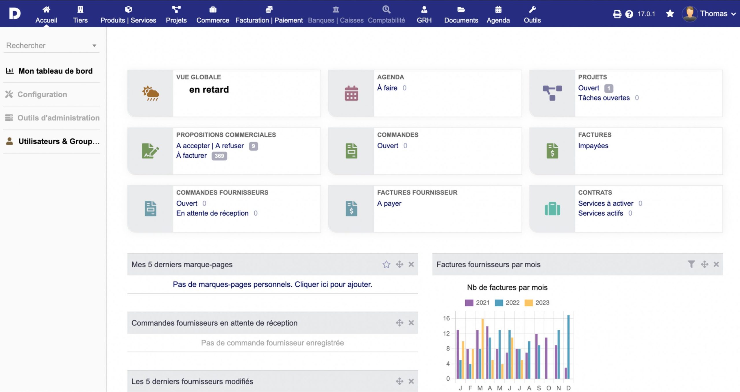The image size is (740, 392).
Task: Click the bookmarks star icon in header
Action: coord(670,14)
